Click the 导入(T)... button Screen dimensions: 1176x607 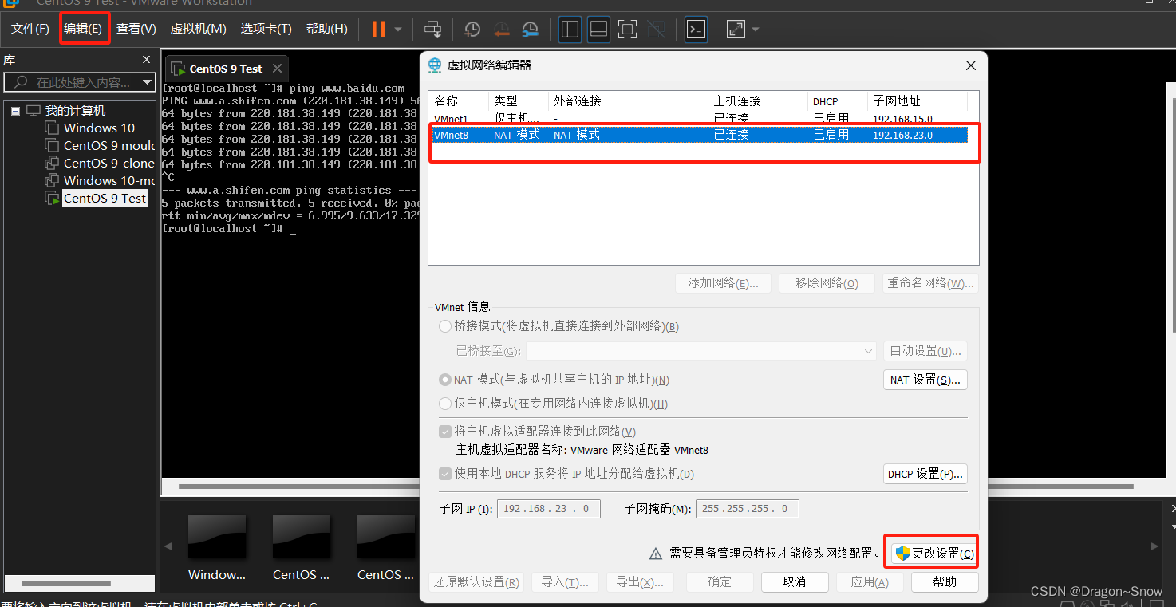coord(565,582)
